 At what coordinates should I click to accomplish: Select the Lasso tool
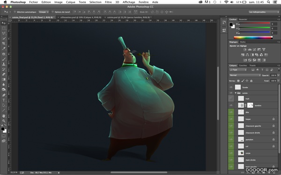click(4, 33)
